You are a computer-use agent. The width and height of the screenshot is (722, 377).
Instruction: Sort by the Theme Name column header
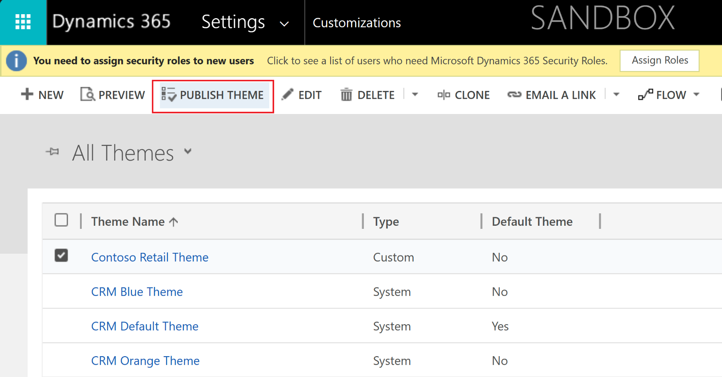tap(128, 221)
